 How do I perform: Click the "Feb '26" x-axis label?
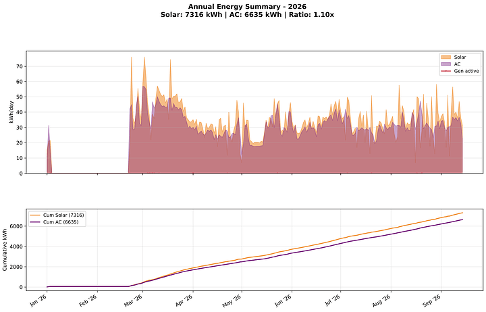click(89, 301)
